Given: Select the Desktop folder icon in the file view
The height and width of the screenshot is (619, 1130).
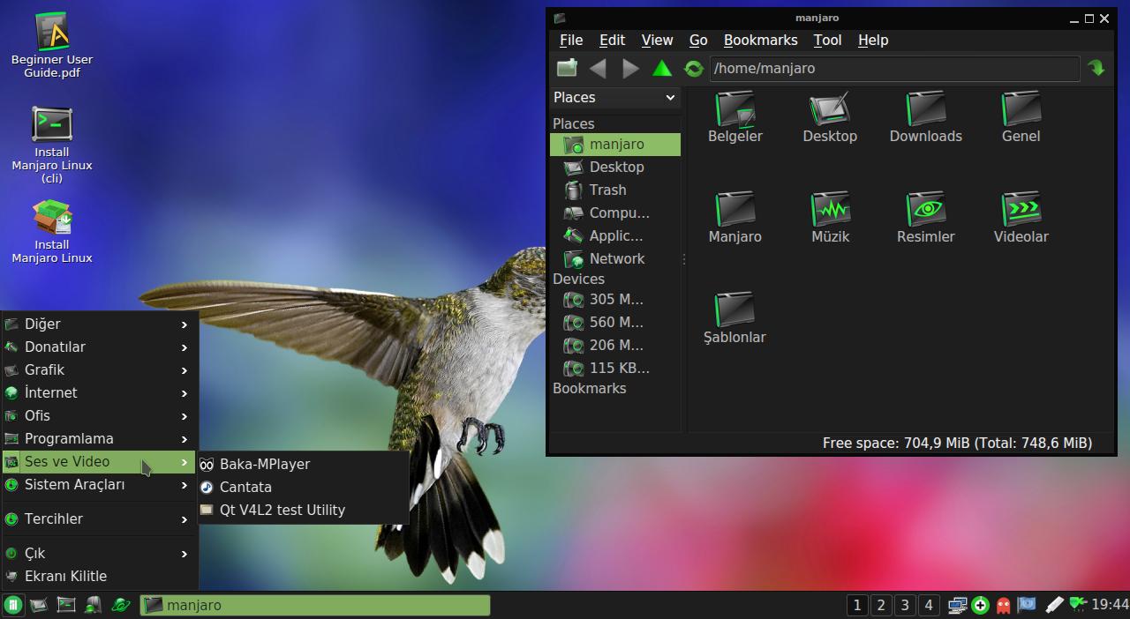Looking at the screenshot, I should pyautogui.click(x=830, y=117).
